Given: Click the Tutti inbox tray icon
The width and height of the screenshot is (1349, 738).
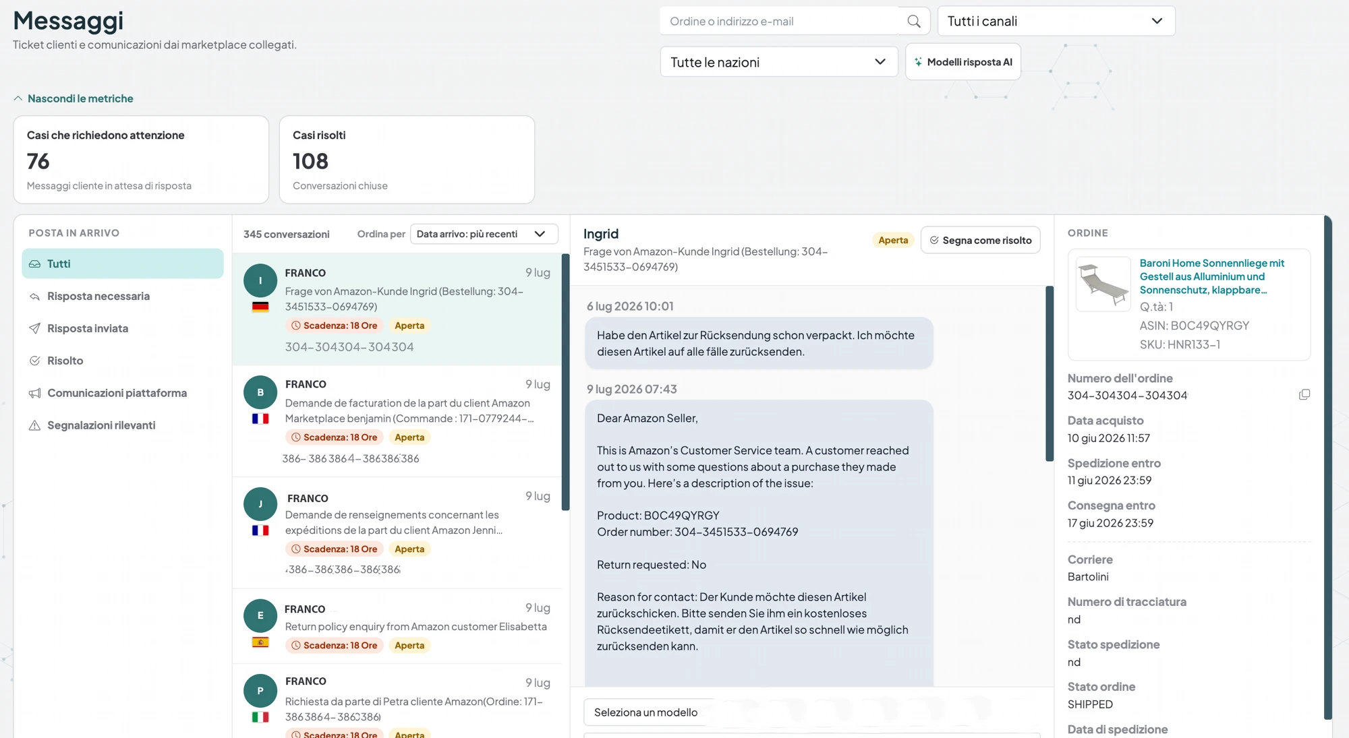Looking at the screenshot, I should point(34,264).
